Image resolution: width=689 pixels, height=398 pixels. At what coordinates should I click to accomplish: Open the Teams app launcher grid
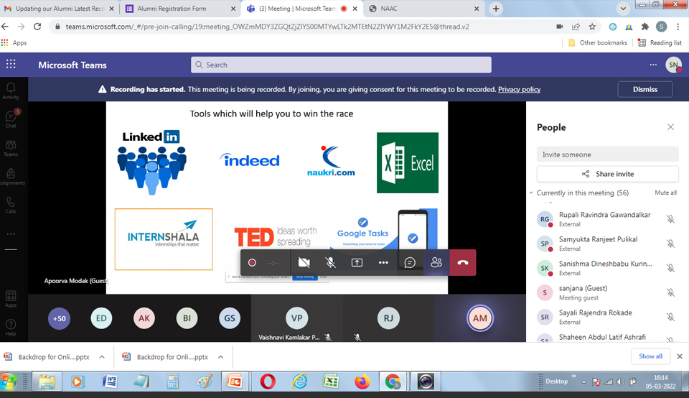pyautogui.click(x=11, y=65)
